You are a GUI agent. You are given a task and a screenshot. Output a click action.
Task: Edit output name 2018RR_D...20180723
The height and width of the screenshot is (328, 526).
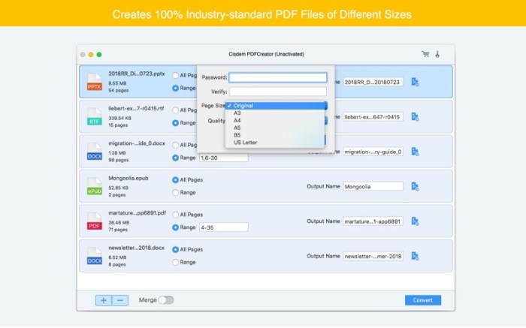tap(373, 82)
